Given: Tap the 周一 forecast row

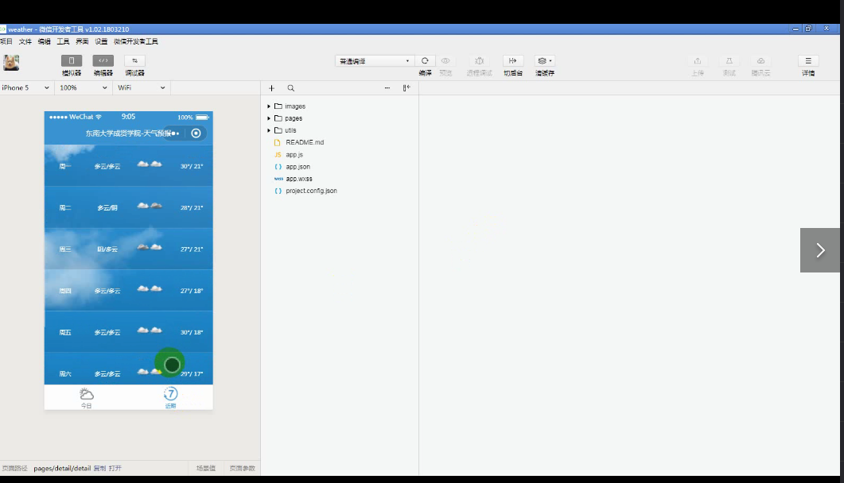Looking at the screenshot, I should [129, 165].
